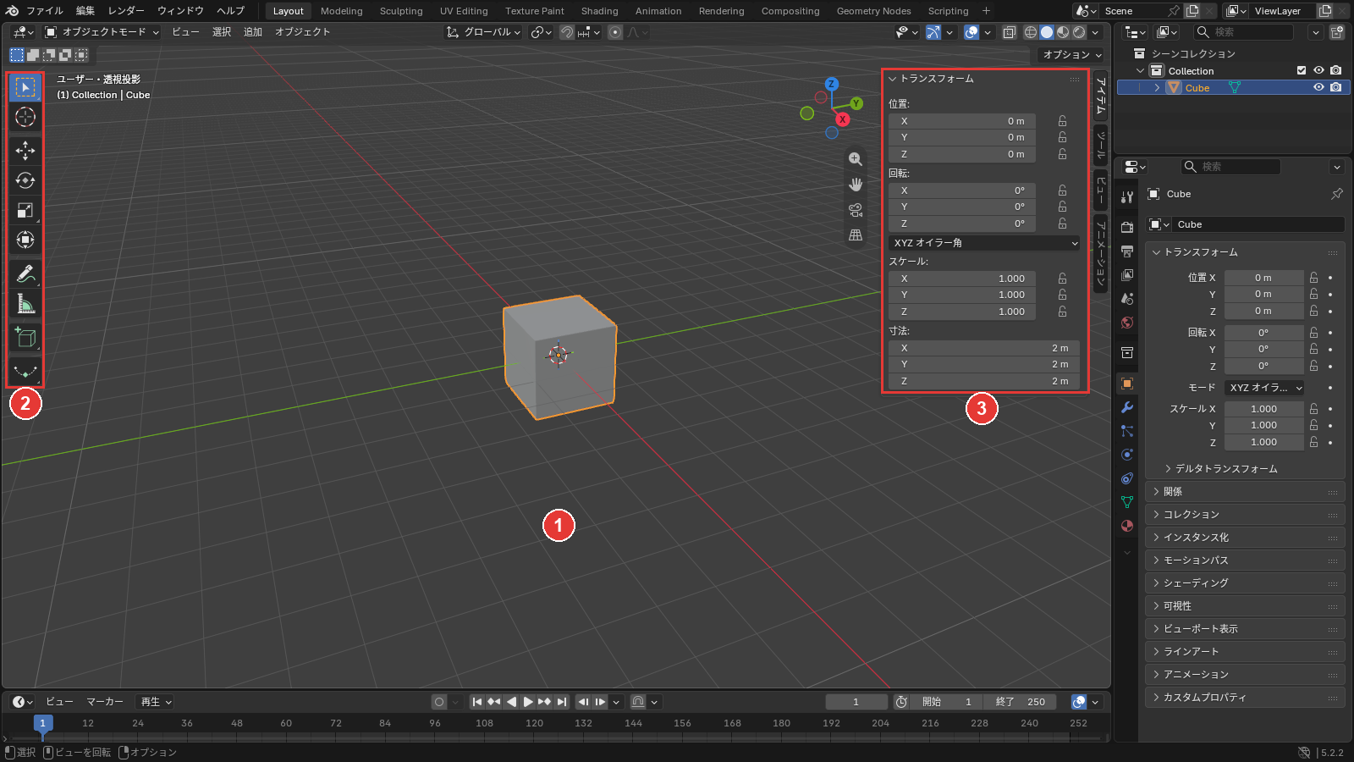Switch to the Sculpting workspace tab
This screenshot has width=1354, height=762.
[x=401, y=11]
